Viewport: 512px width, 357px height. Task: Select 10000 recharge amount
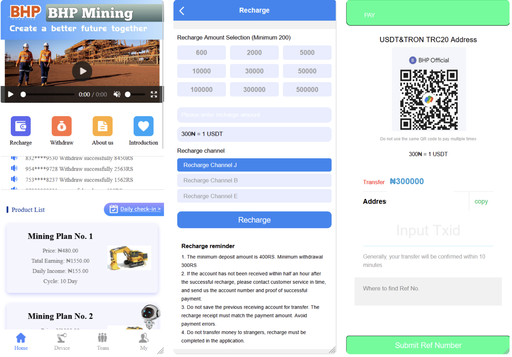coord(201,71)
